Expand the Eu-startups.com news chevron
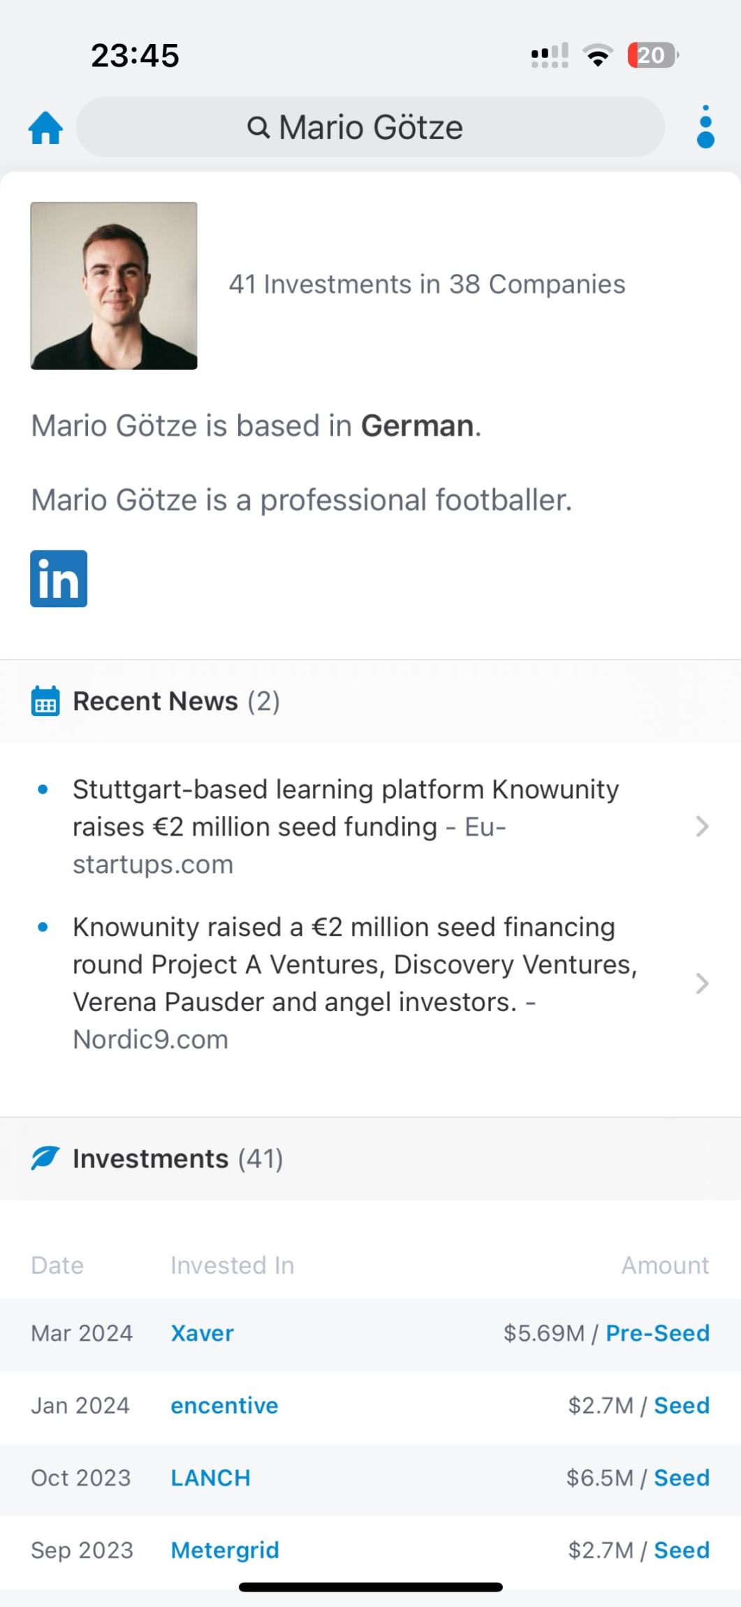Image resolution: width=741 pixels, height=1607 pixels. tap(702, 827)
